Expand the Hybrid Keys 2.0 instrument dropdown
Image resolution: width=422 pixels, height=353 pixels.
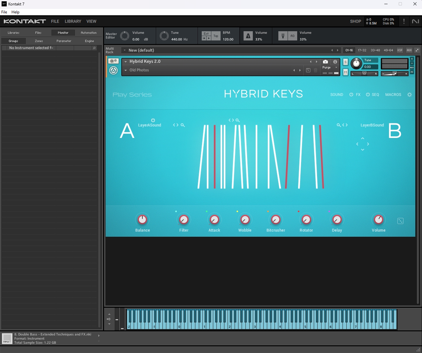126,62
